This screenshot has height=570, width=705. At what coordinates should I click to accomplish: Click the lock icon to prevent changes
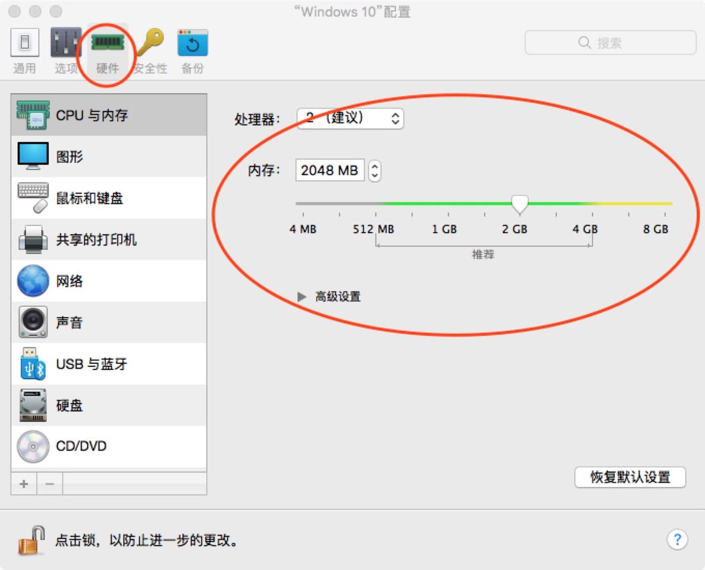tap(31, 540)
